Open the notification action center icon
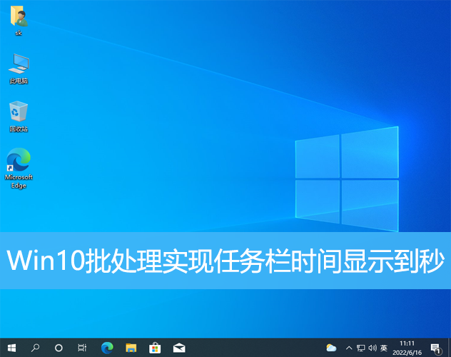 pyautogui.click(x=435, y=348)
